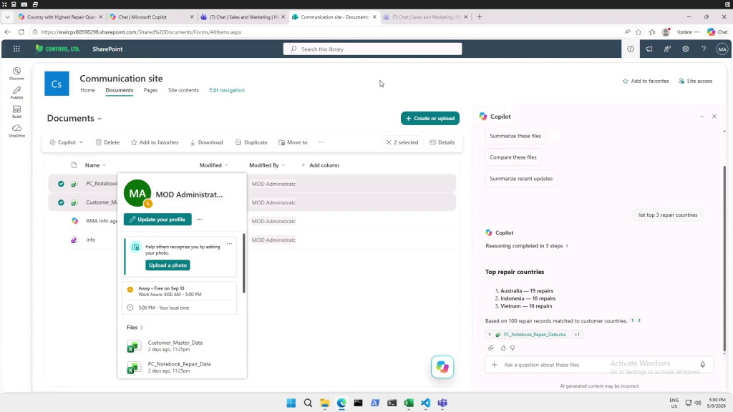Screen dimensions: 733x412
Task: Close the Copilot panel
Action: point(714,117)
